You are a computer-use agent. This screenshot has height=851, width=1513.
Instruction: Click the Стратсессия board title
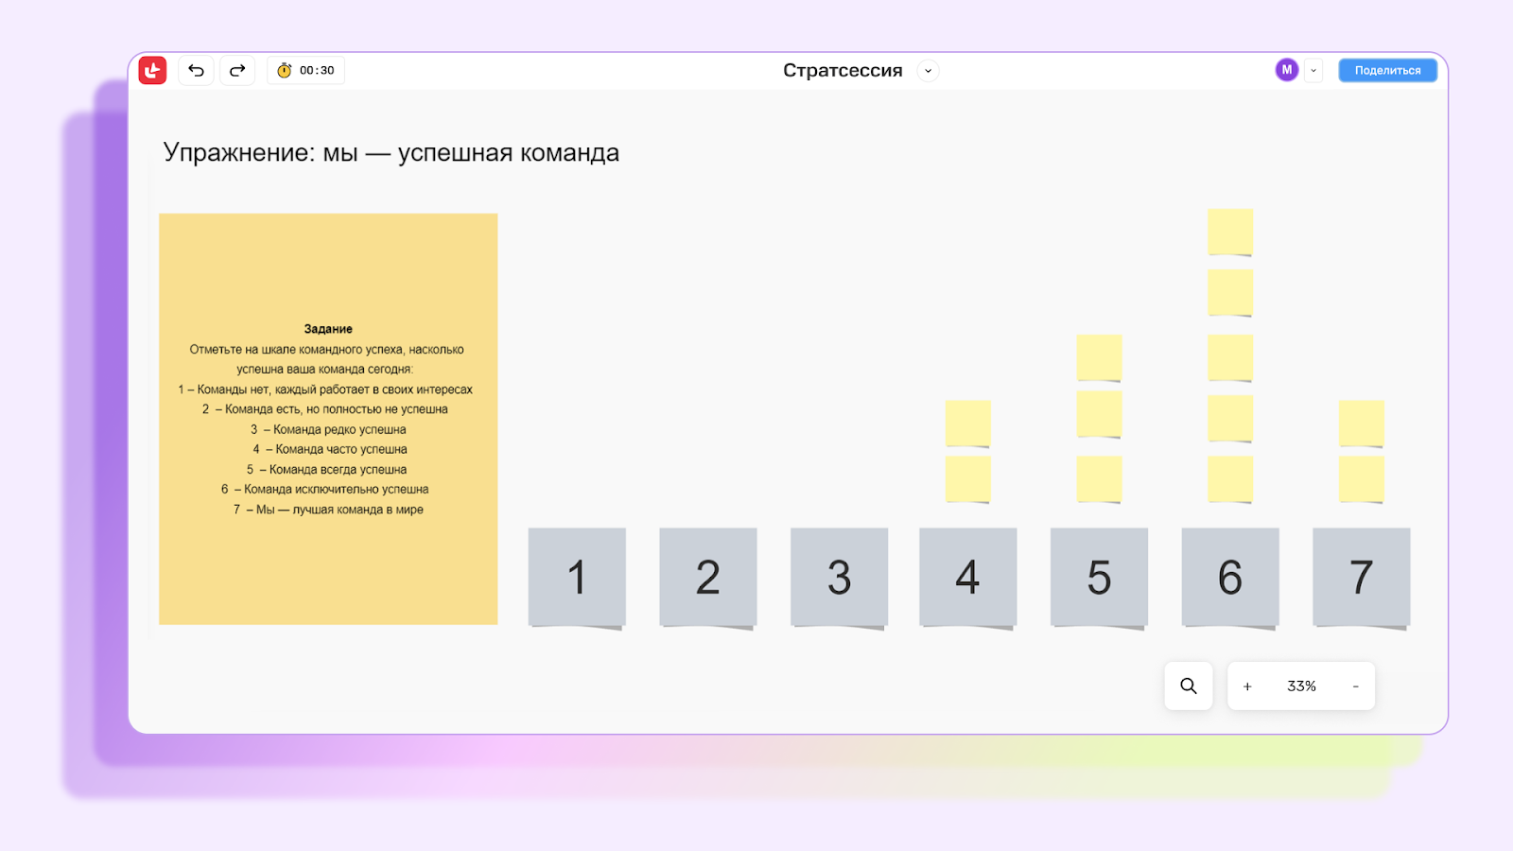(843, 71)
